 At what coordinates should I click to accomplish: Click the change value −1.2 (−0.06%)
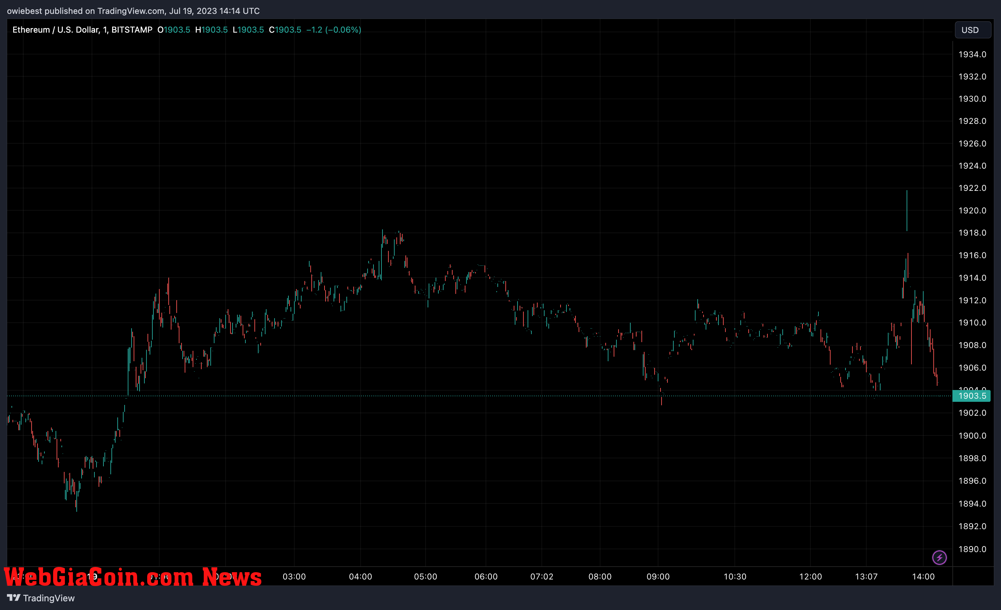click(334, 29)
